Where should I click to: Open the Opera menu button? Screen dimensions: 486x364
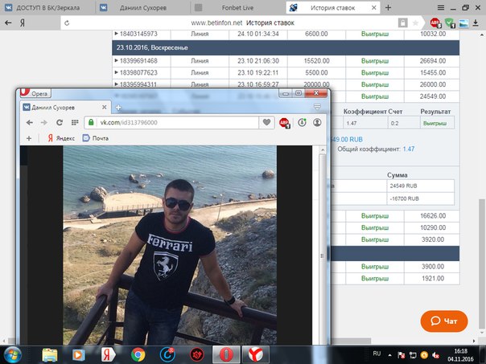tap(35, 93)
